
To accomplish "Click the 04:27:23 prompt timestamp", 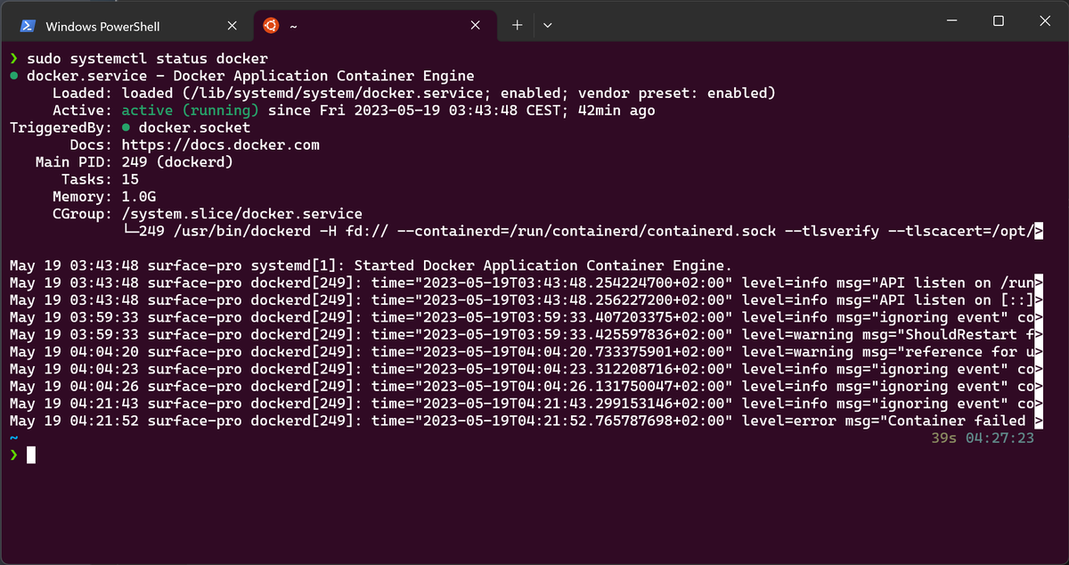I will click(x=1000, y=438).
